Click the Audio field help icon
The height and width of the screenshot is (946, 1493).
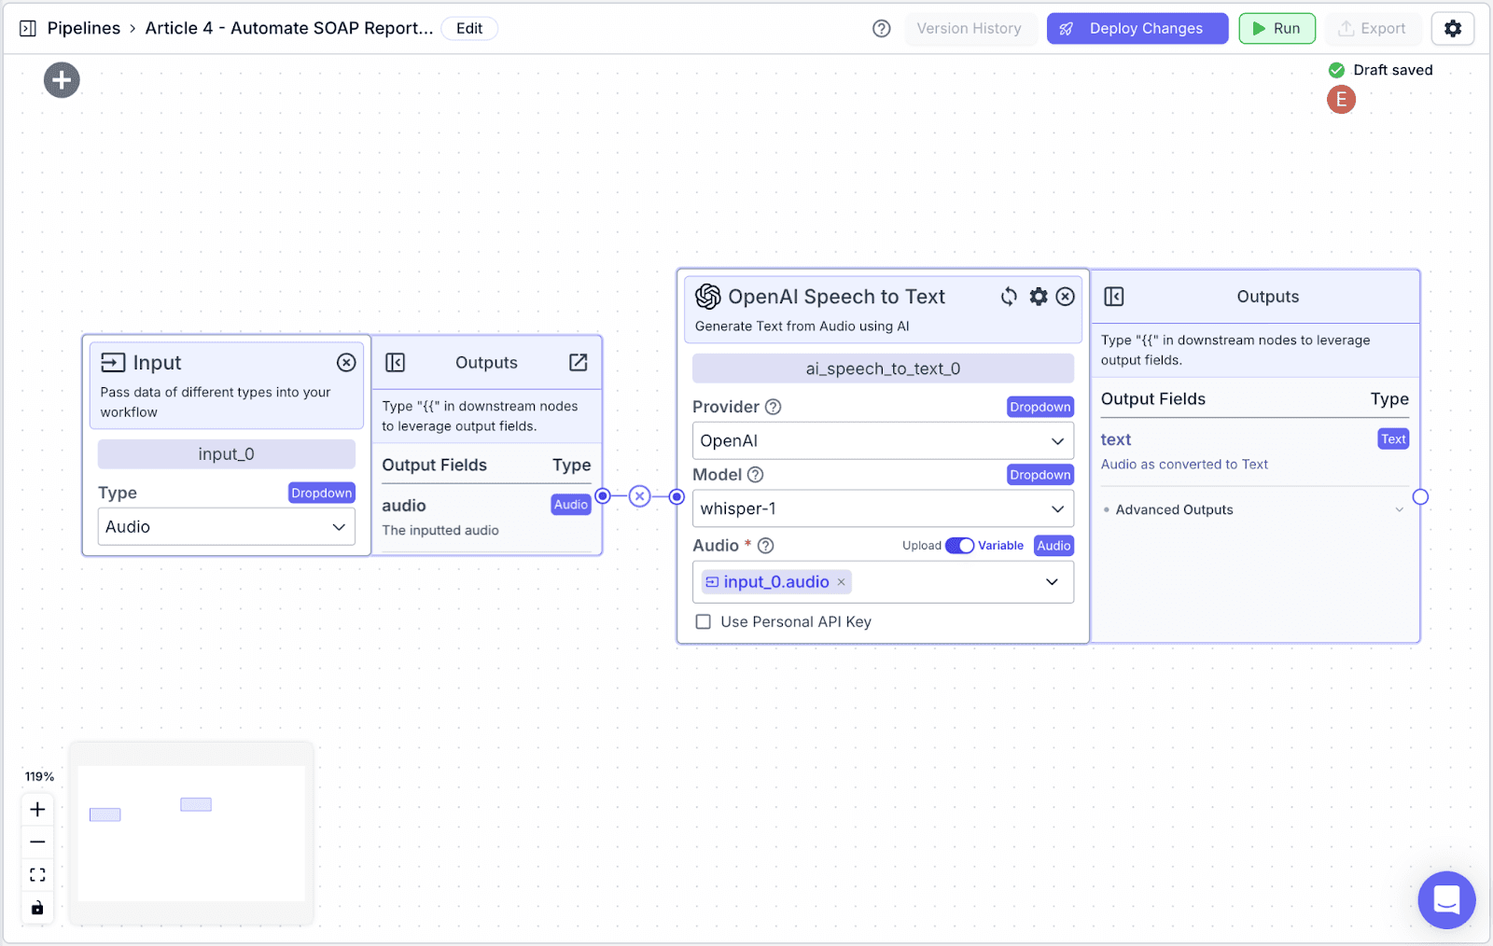[765, 546]
